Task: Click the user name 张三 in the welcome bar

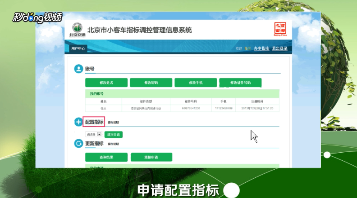Action: pyautogui.click(x=248, y=48)
